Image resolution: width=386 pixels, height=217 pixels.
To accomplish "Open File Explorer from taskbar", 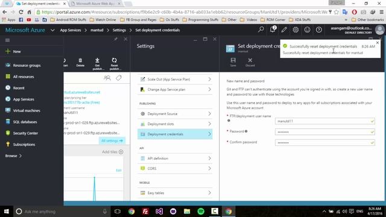I will 187,212.
